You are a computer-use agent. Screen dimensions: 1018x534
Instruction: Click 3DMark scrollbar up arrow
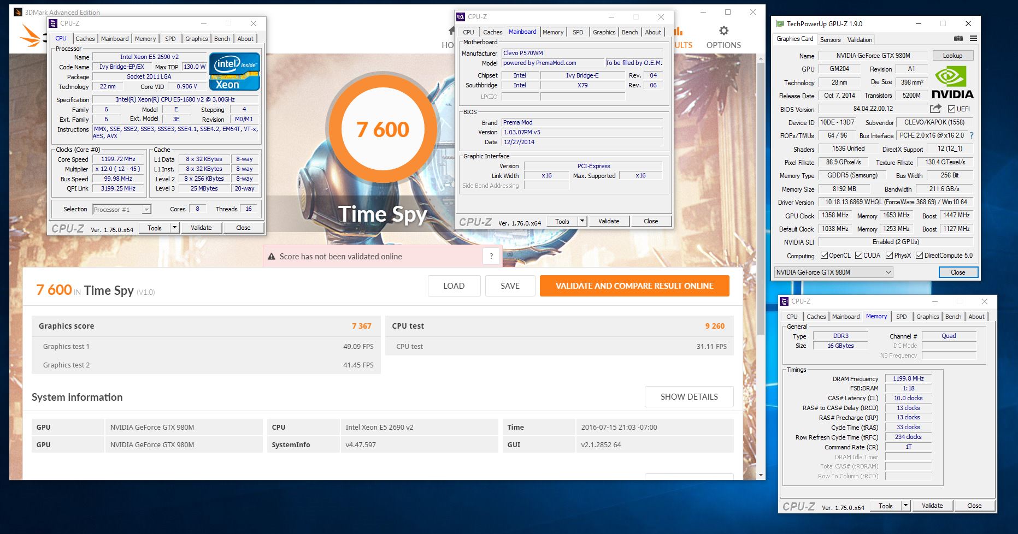[760, 58]
